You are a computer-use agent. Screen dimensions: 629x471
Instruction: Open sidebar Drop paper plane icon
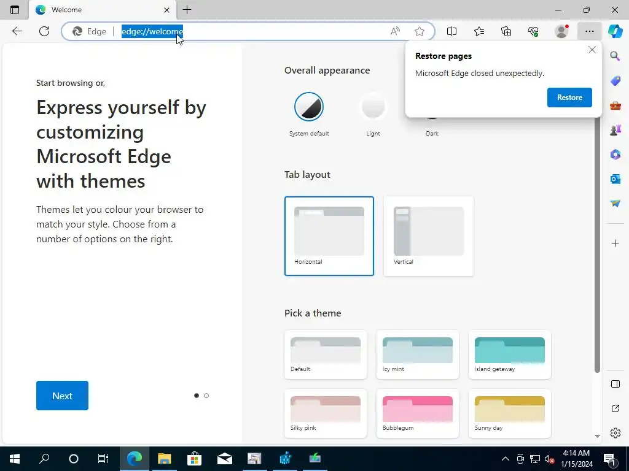tap(615, 204)
